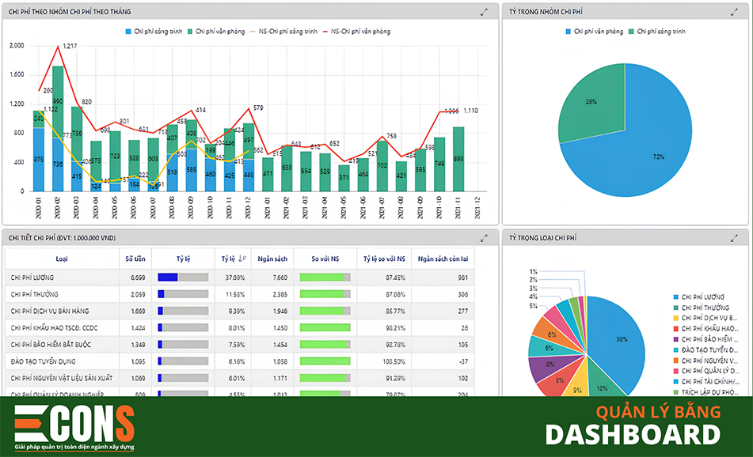
Task: Sort table by the 'So với NS' column header
Action: (325, 259)
